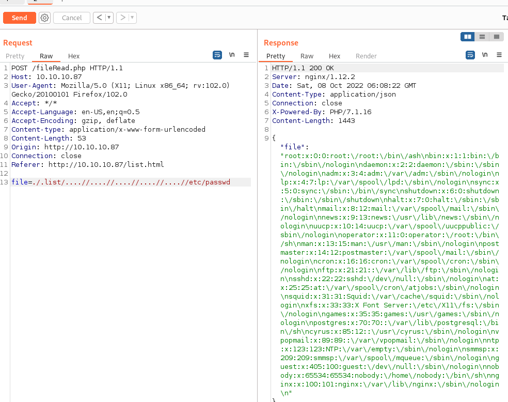Select the Request Raw tab
The image size is (508, 402).
coord(46,56)
